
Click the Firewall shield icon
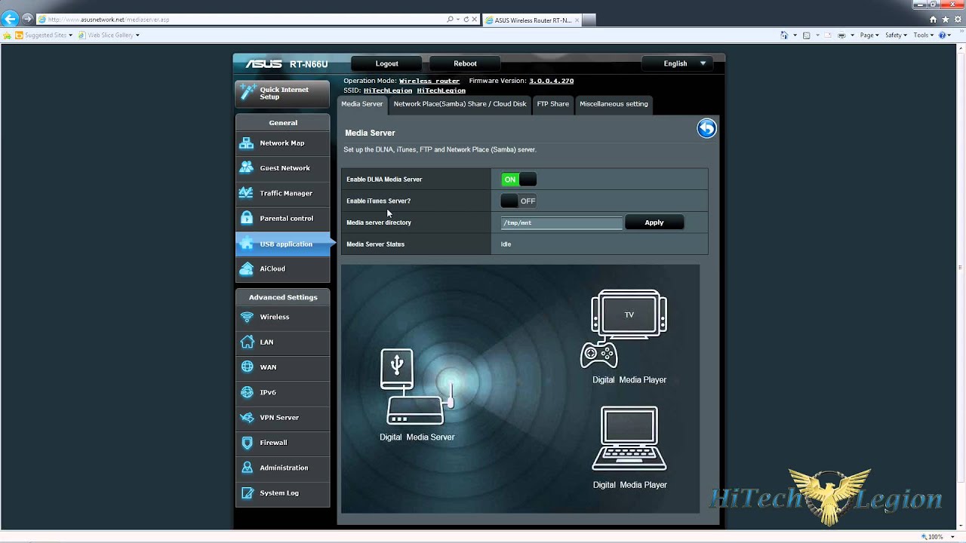click(247, 443)
